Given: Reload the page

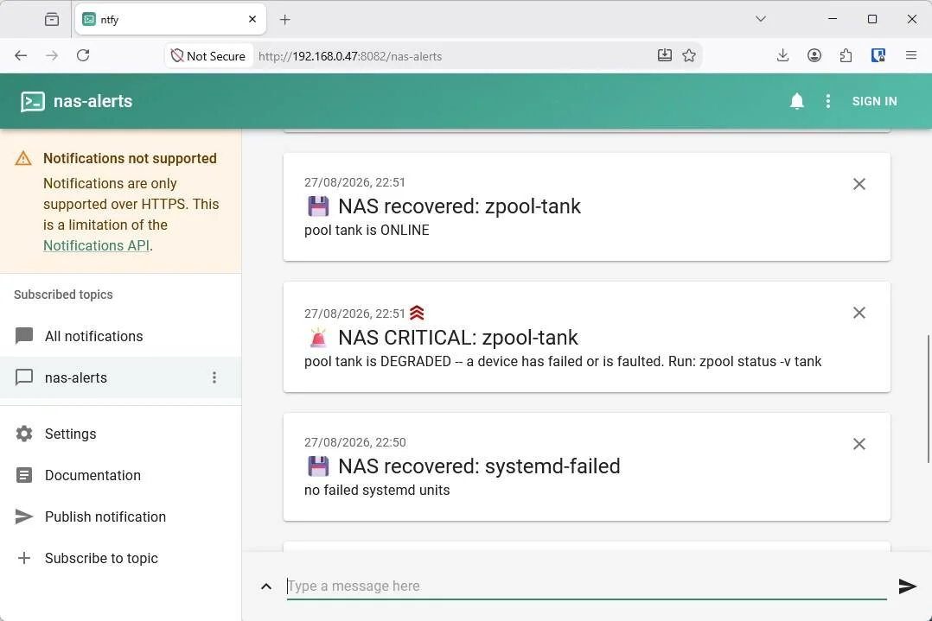Looking at the screenshot, I should pos(83,56).
